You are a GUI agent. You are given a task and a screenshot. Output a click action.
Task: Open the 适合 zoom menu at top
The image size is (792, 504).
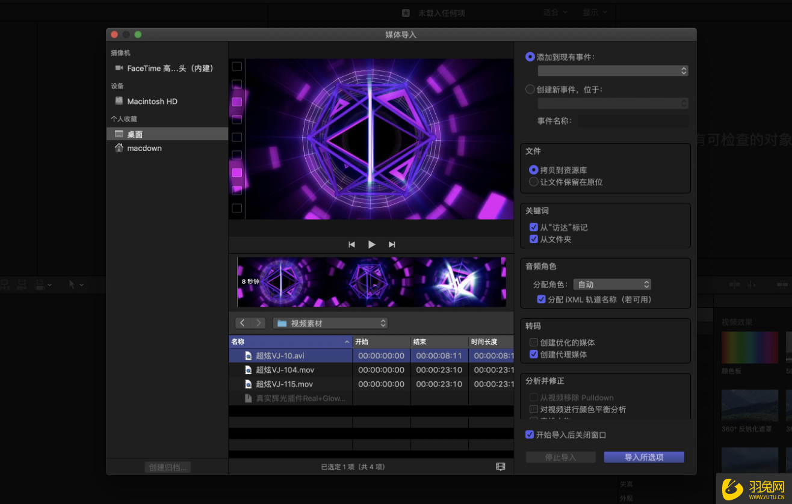pyautogui.click(x=554, y=11)
